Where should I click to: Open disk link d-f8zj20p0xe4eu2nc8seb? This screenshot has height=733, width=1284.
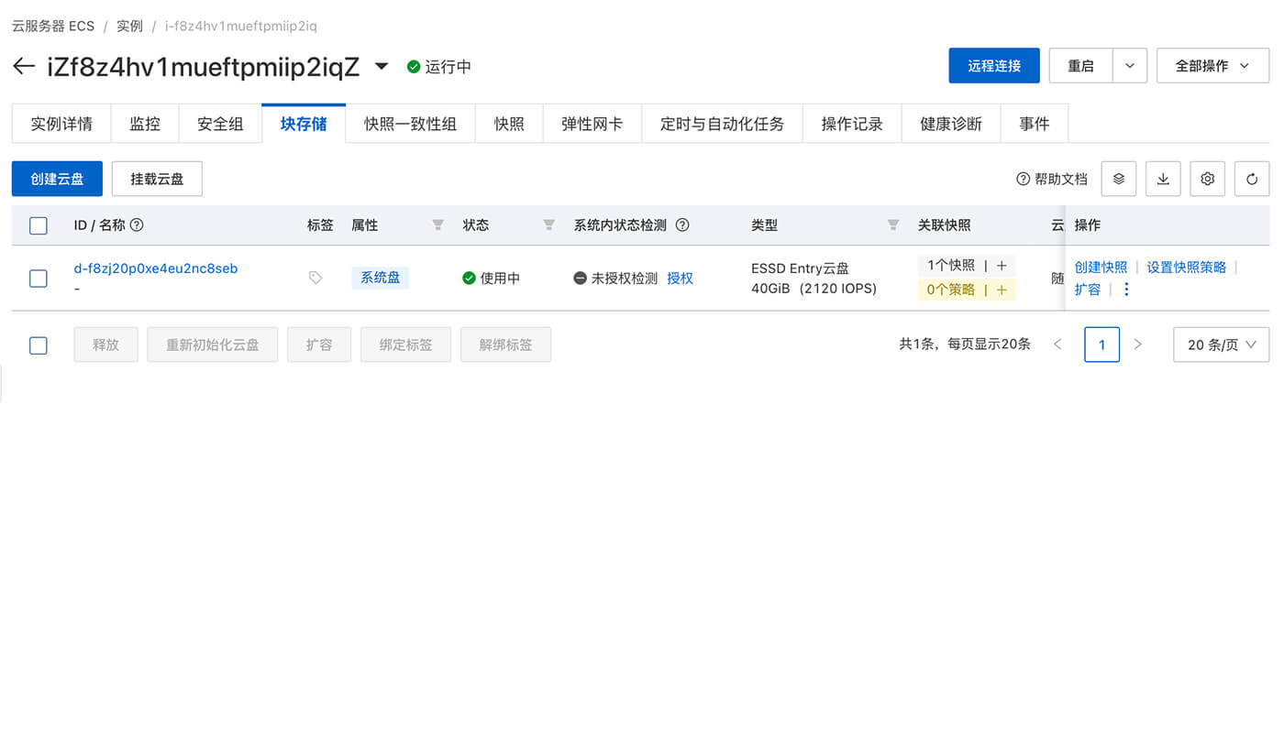[156, 268]
